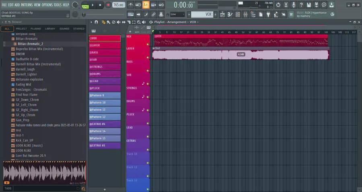Screen dimensions: 362x192
Task: Open the Piano roll from toolbar
Action: pyautogui.click(x=230, y=14)
